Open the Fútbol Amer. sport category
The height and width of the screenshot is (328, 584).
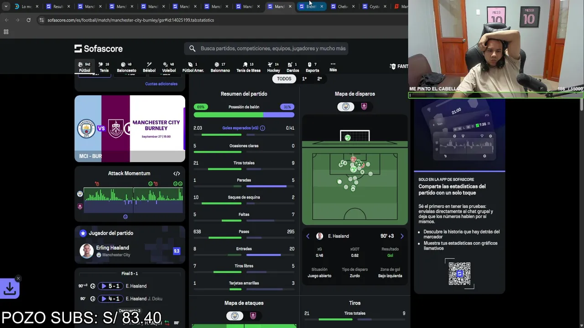[x=193, y=67]
